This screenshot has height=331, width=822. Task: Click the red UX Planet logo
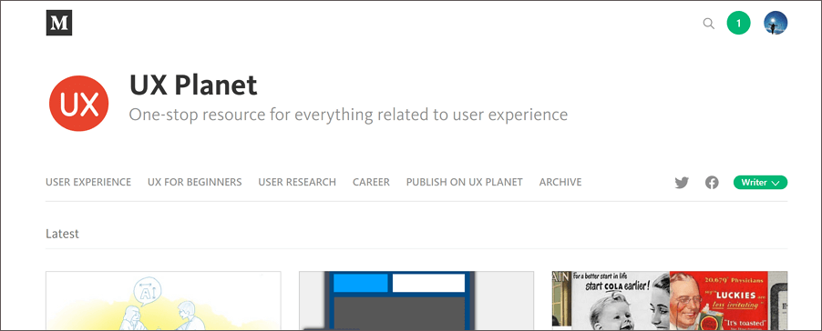(78, 103)
